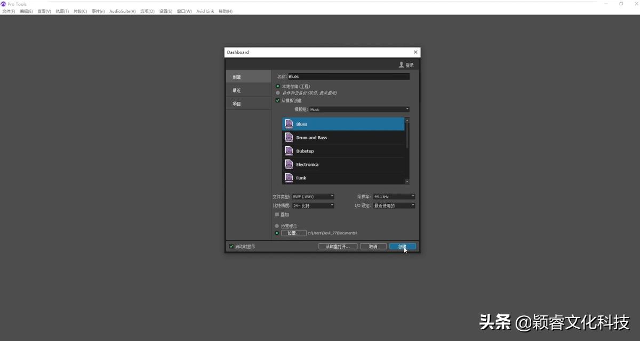Switch to the 最近 tab
Screen dimensions: 640x341
tap(248, 90)
